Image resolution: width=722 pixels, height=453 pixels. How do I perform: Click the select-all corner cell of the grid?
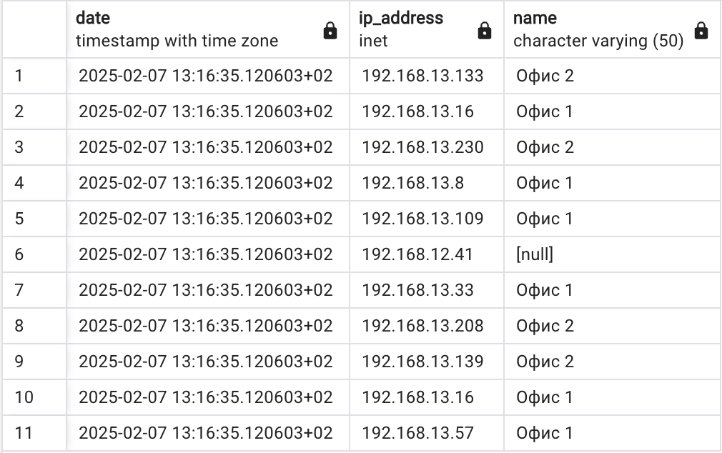click(34, 29)
